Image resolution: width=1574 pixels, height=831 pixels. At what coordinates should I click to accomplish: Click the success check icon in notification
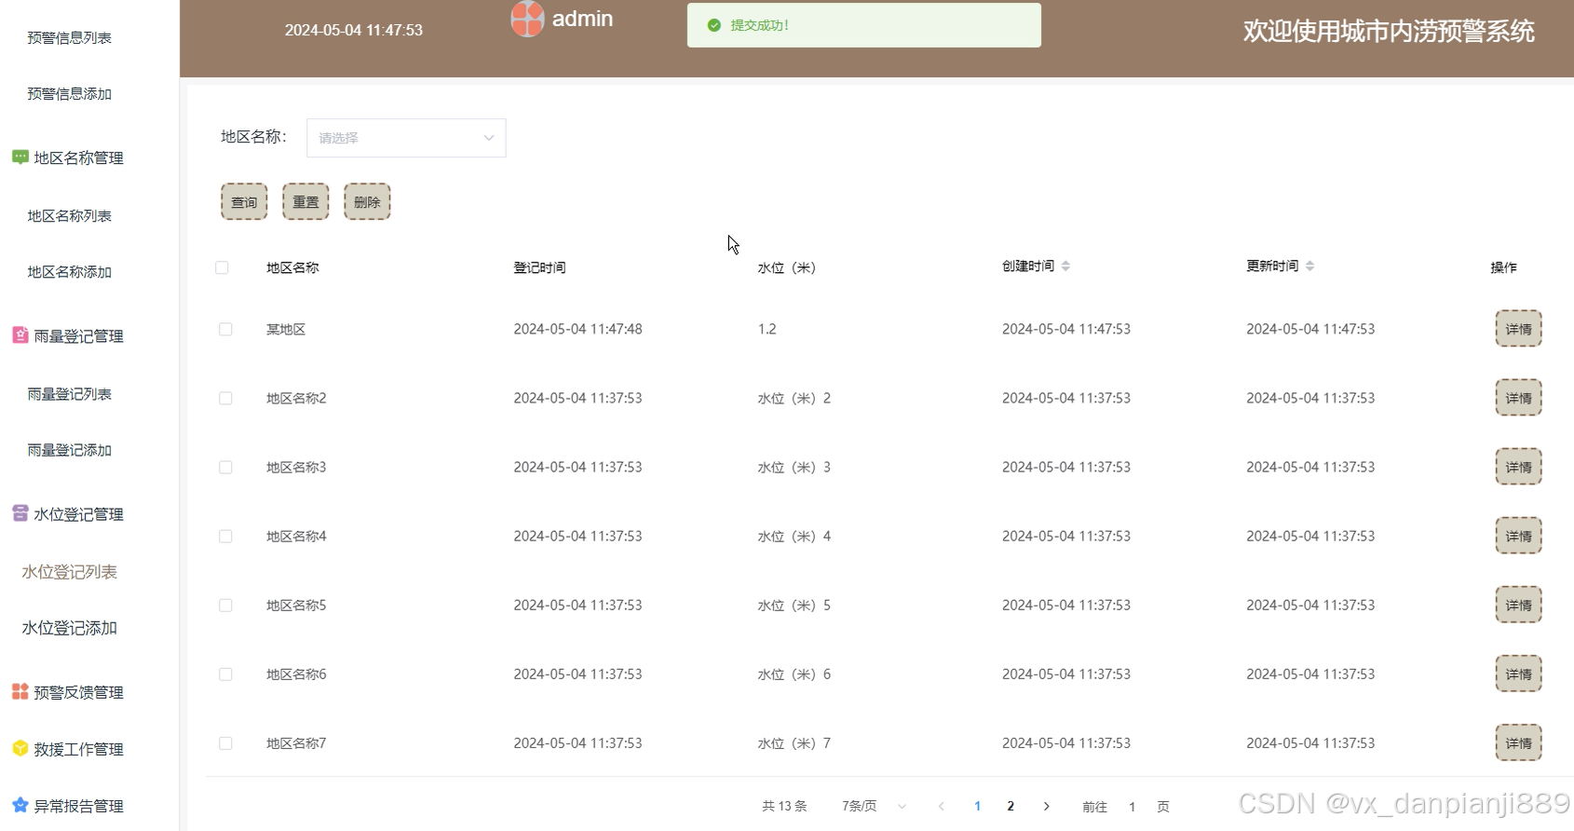click(x=714, y=25)
